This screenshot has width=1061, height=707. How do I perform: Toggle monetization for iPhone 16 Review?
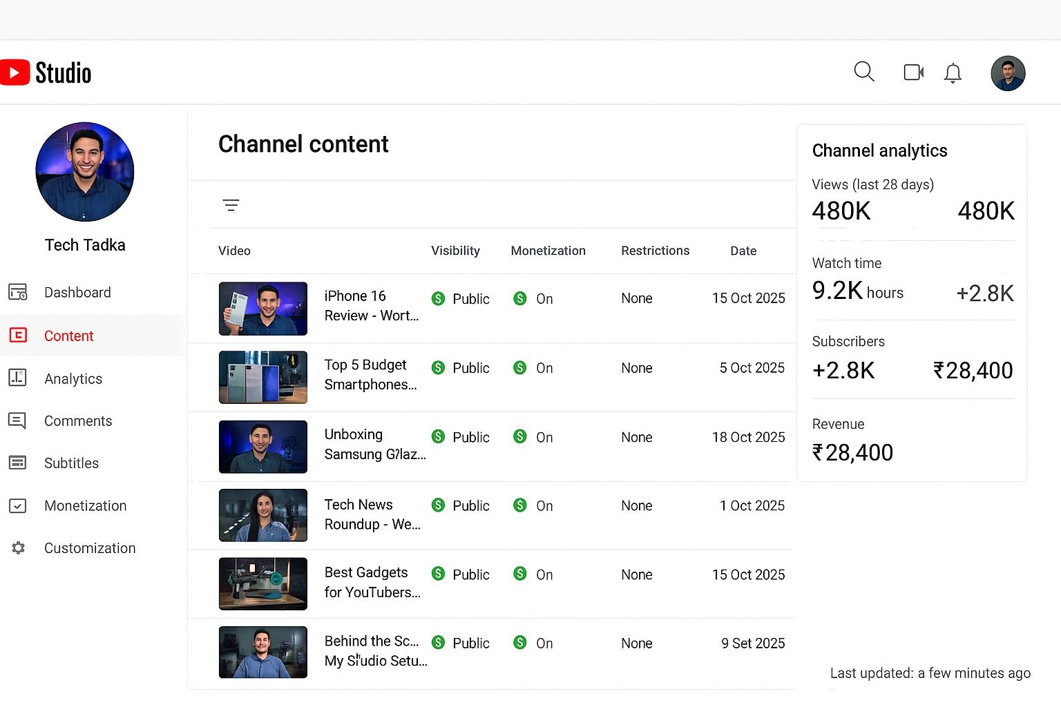[x=533, y=298]
